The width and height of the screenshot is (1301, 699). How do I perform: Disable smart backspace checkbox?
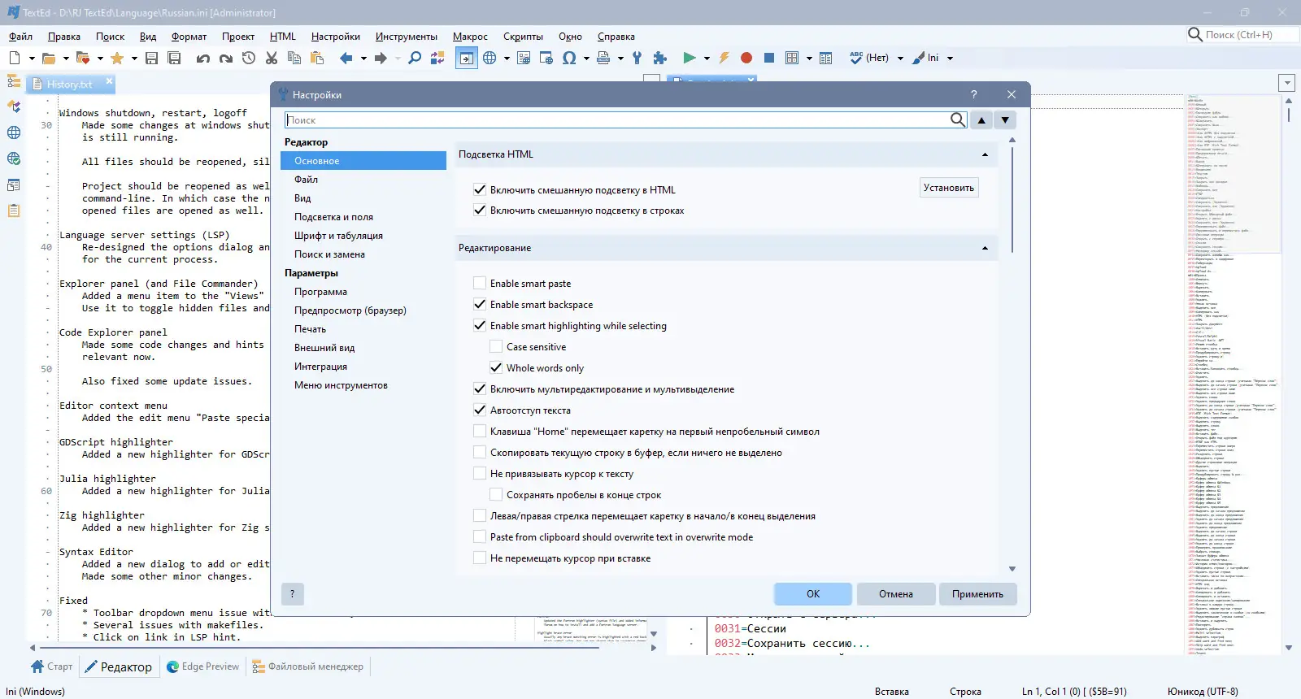pyautogui.click(x=480, y=304)
